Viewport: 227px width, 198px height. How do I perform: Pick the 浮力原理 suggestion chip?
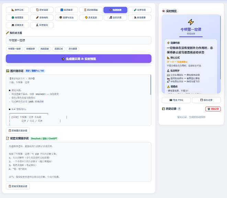tap(73, 49)
